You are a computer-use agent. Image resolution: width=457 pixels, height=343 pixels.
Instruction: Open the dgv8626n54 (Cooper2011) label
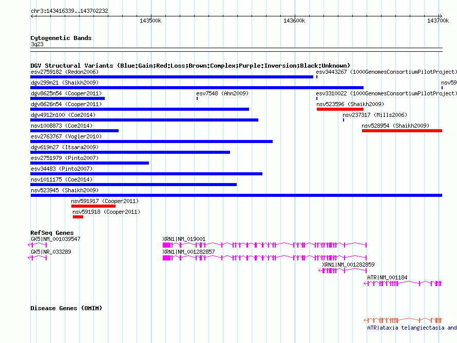pyautogui.click(x=66, y=104)
